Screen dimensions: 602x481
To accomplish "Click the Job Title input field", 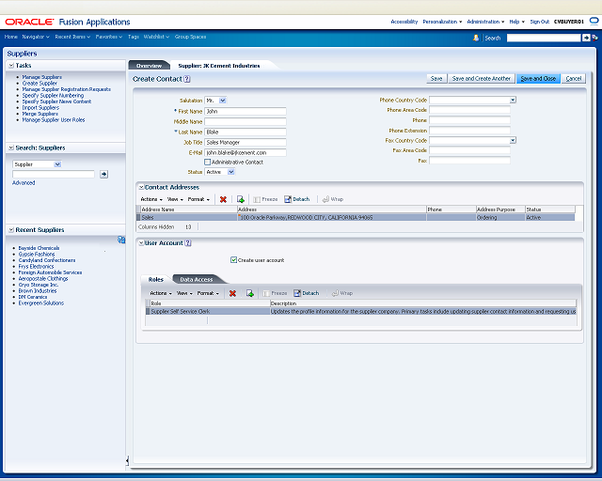I will click(x=246, y=142).
